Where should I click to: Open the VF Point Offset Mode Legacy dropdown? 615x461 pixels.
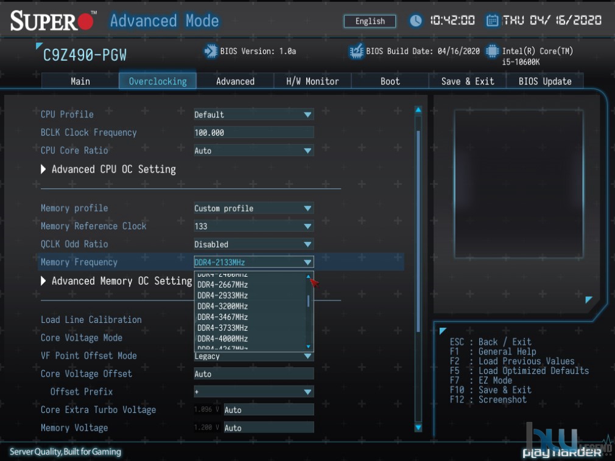pyautogui.click(x=254, y=356)
